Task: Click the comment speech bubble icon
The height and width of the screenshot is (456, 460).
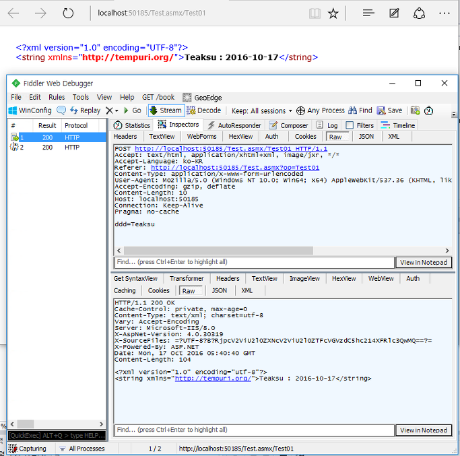Action: (61, 110)
